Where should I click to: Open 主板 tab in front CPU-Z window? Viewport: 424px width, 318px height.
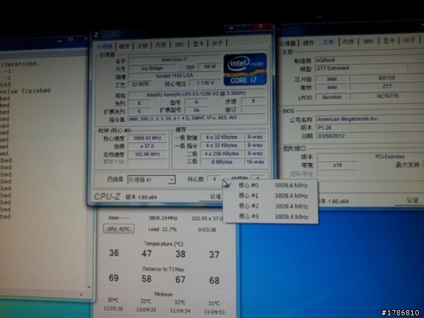click(142, 46)
